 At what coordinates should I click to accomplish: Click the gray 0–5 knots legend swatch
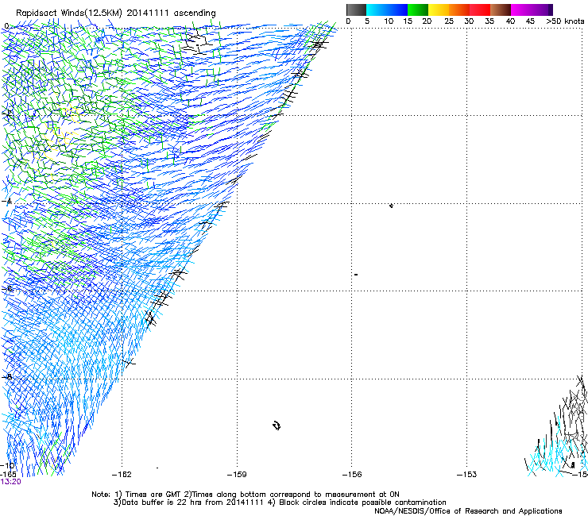(356, 10)
